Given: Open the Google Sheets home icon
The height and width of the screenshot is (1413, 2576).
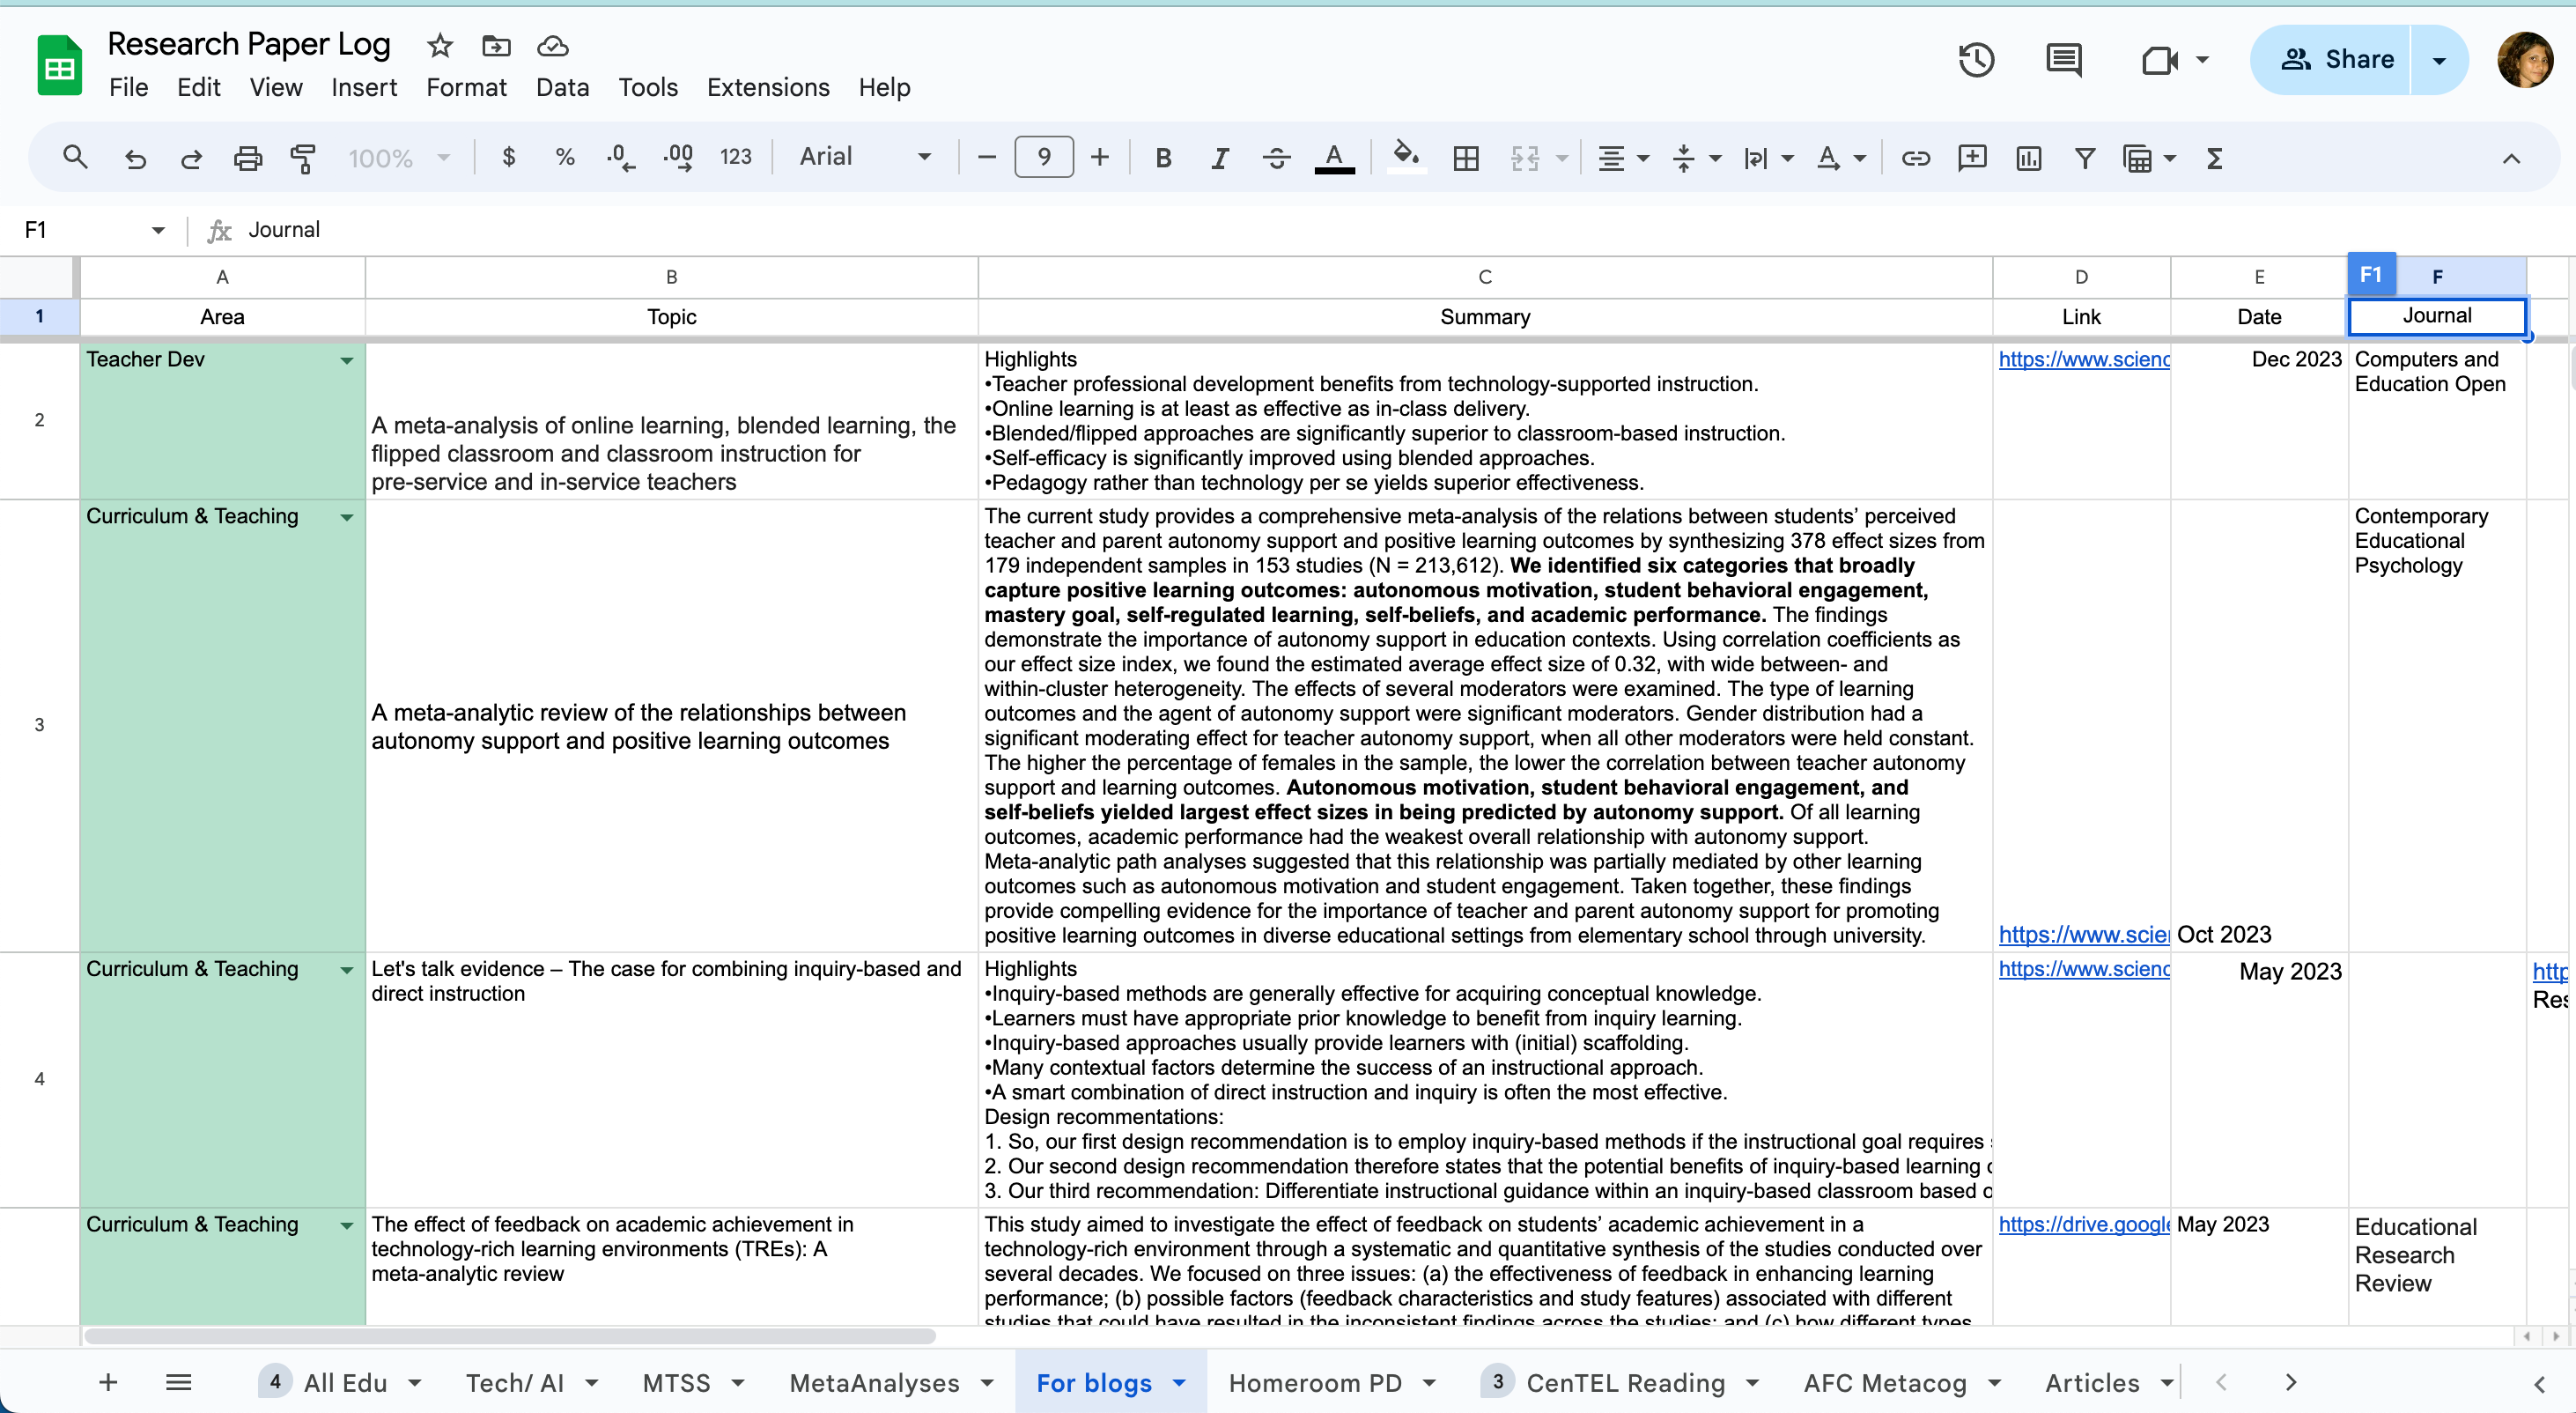Looking at the screenshot, I should pyautogui.click(x=59, y=66).
